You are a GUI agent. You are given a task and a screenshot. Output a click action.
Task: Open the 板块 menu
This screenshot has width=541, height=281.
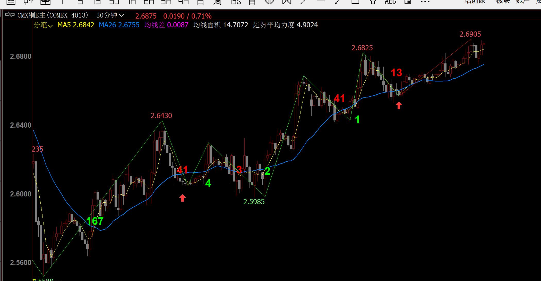(x=503, y=2)
